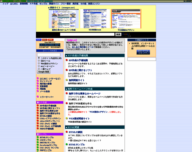Image resolution: width=192 pixels, height=152 pixels.
Task: Open the WEB素材&デザイン site thumbnail
Action: [x=126, y=19]
